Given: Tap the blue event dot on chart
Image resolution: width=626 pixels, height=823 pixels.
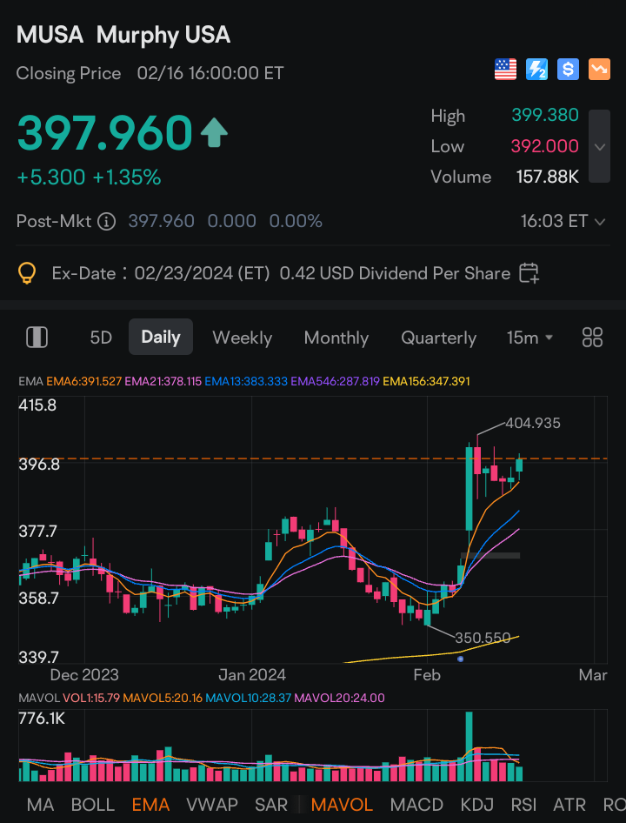Looking at the screenshot, I should point(460,659).
